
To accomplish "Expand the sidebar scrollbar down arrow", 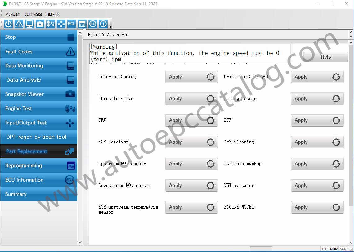I will click(x=80, y=242).
